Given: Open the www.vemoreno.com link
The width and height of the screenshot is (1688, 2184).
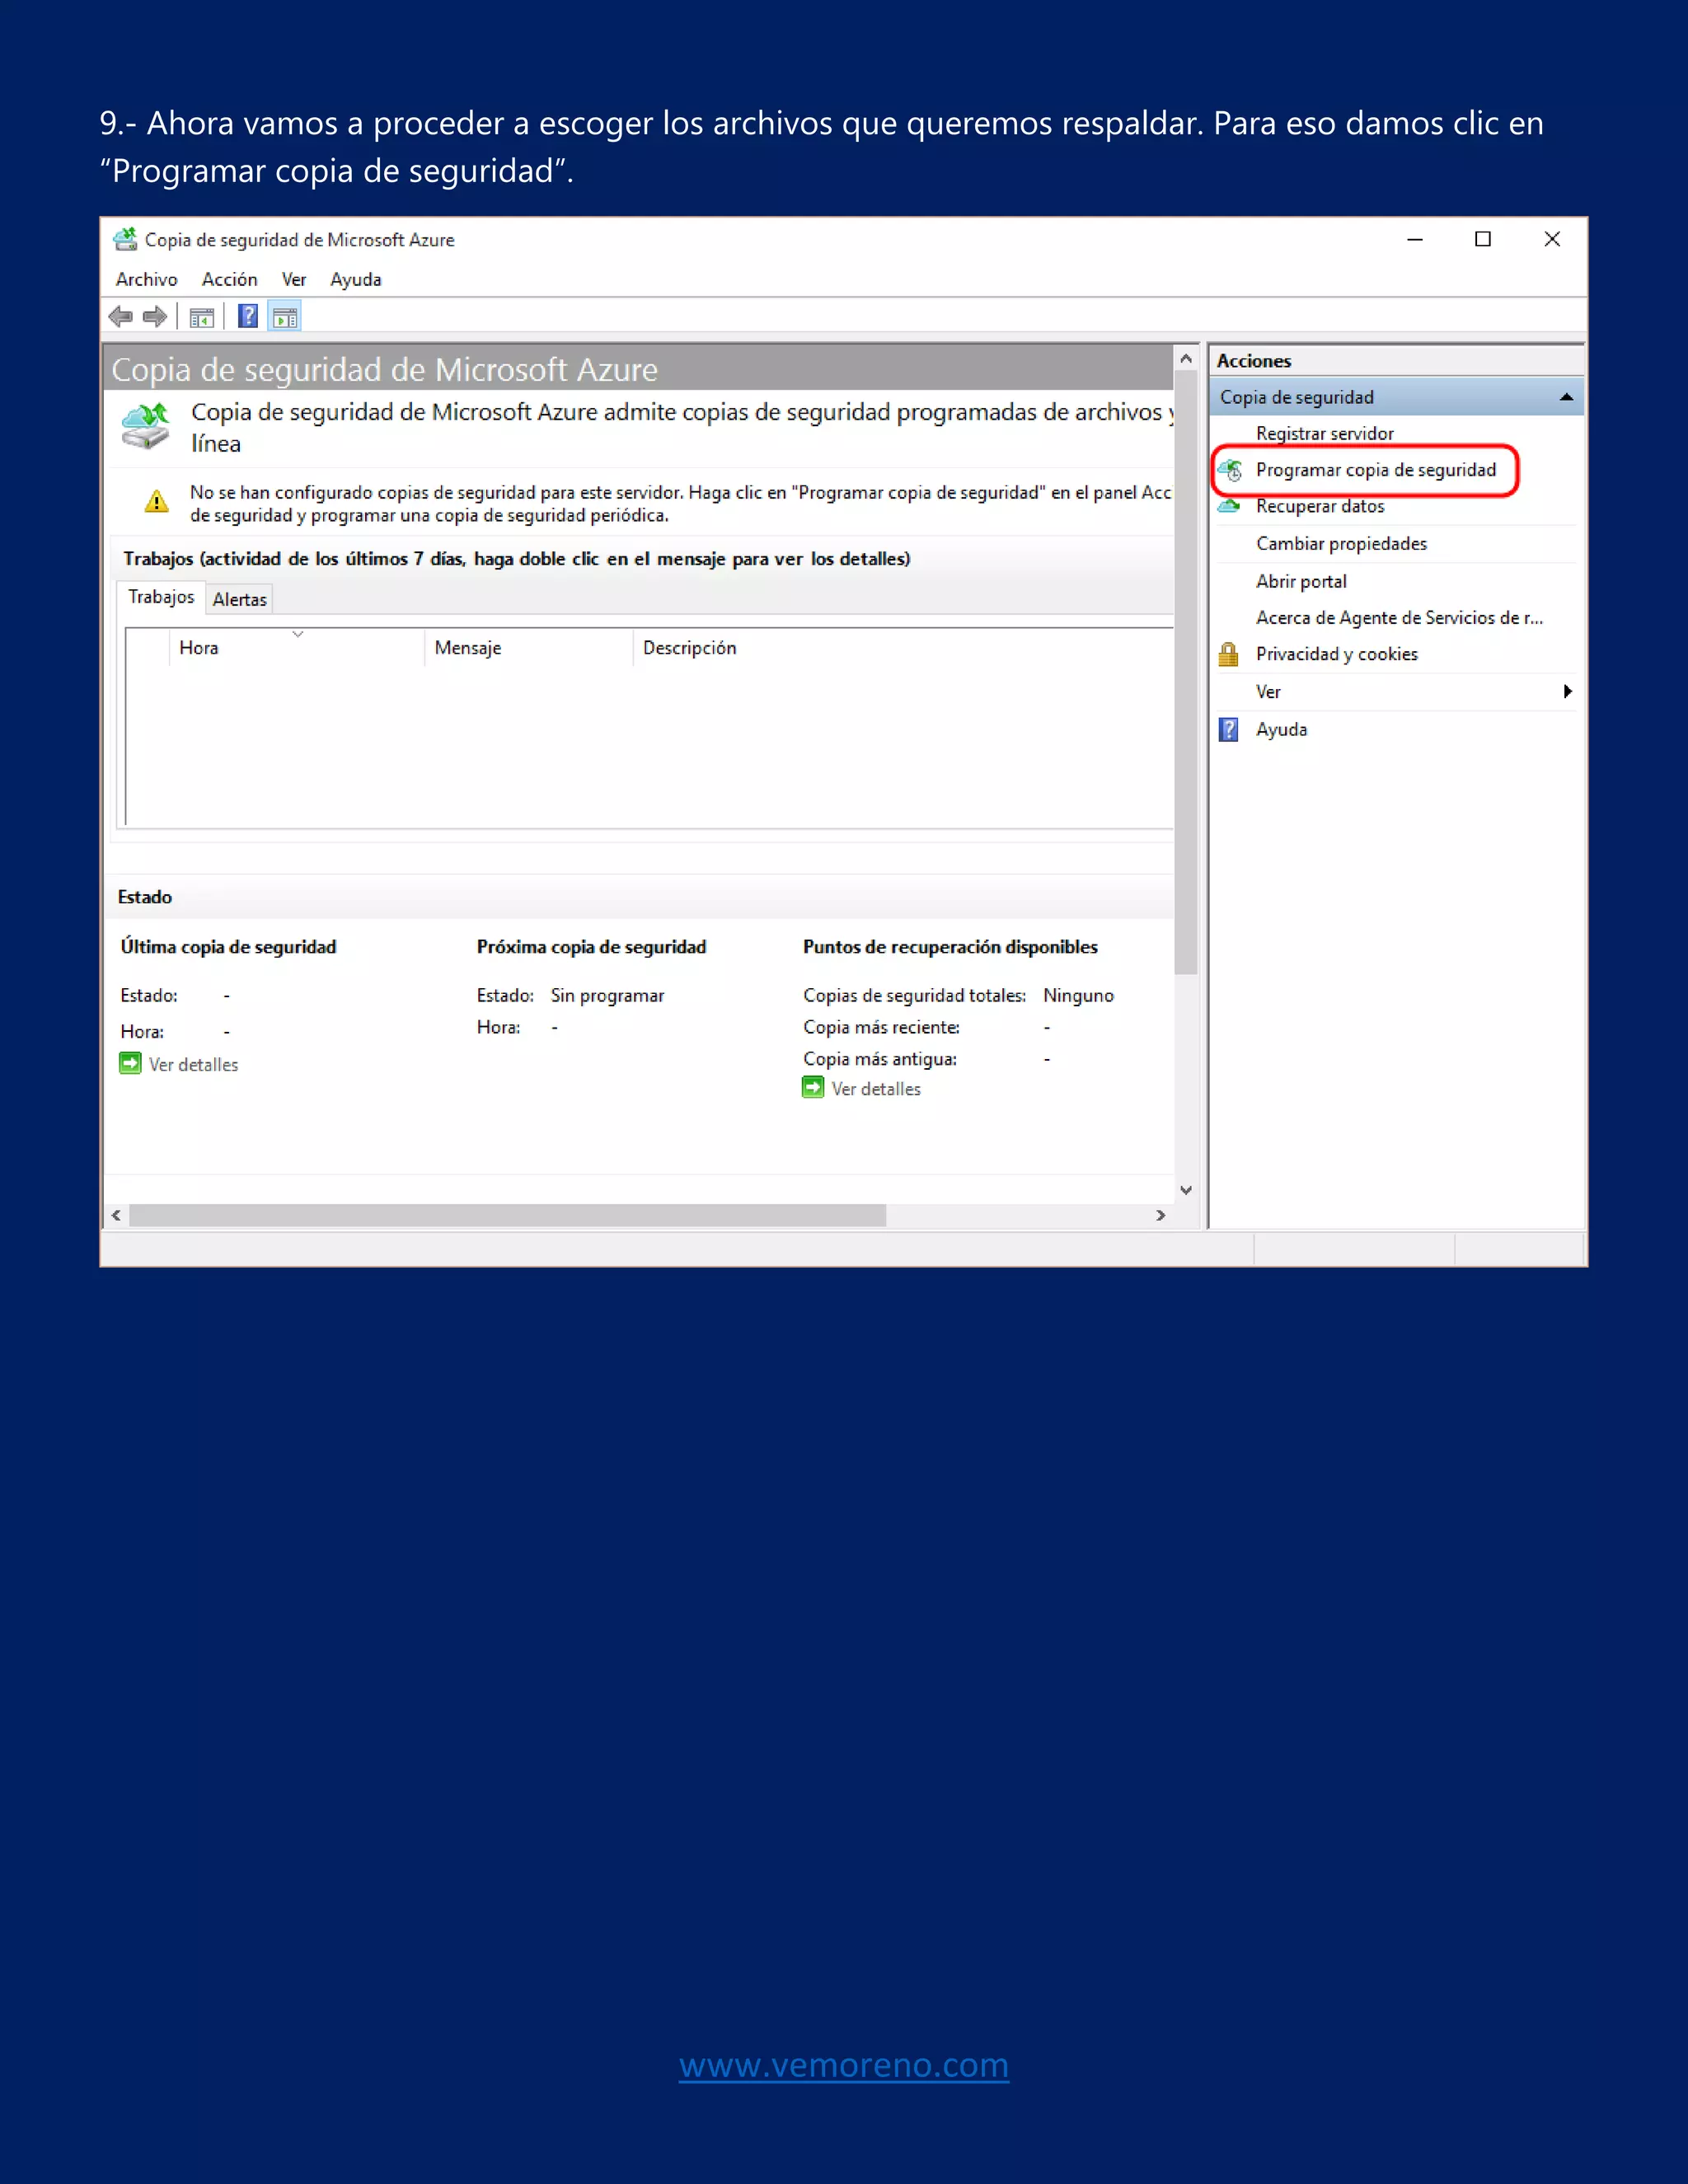Looking at the screenshot, I should point(844,2065).
